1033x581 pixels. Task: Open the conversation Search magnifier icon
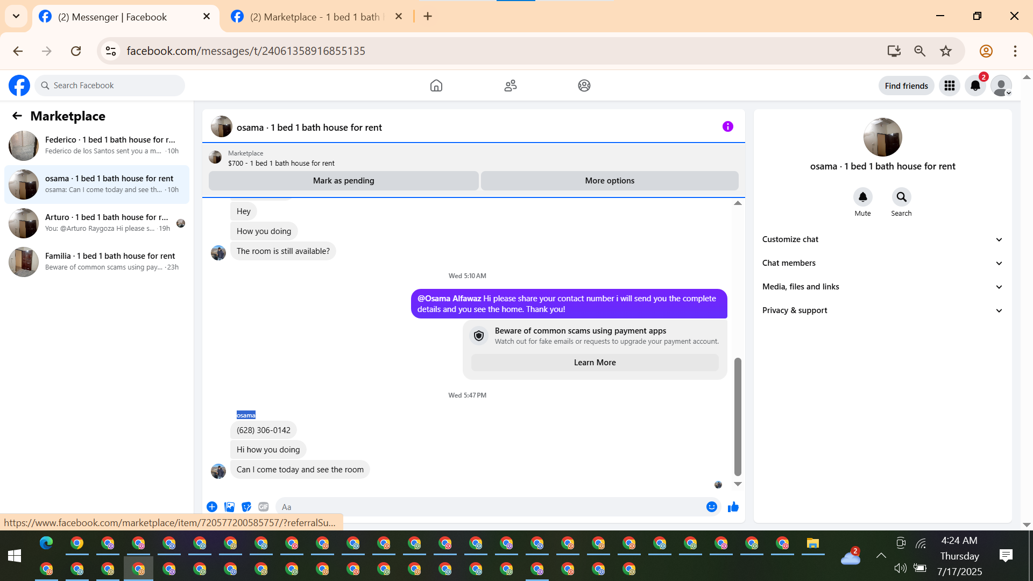[901, 197]
